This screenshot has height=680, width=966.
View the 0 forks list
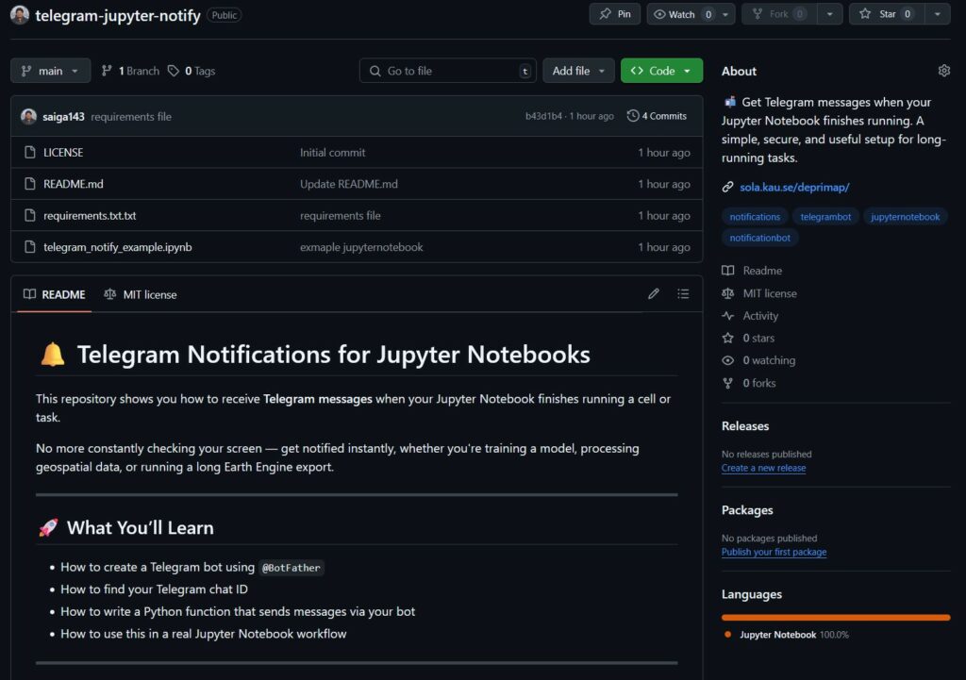pos(749,383)
